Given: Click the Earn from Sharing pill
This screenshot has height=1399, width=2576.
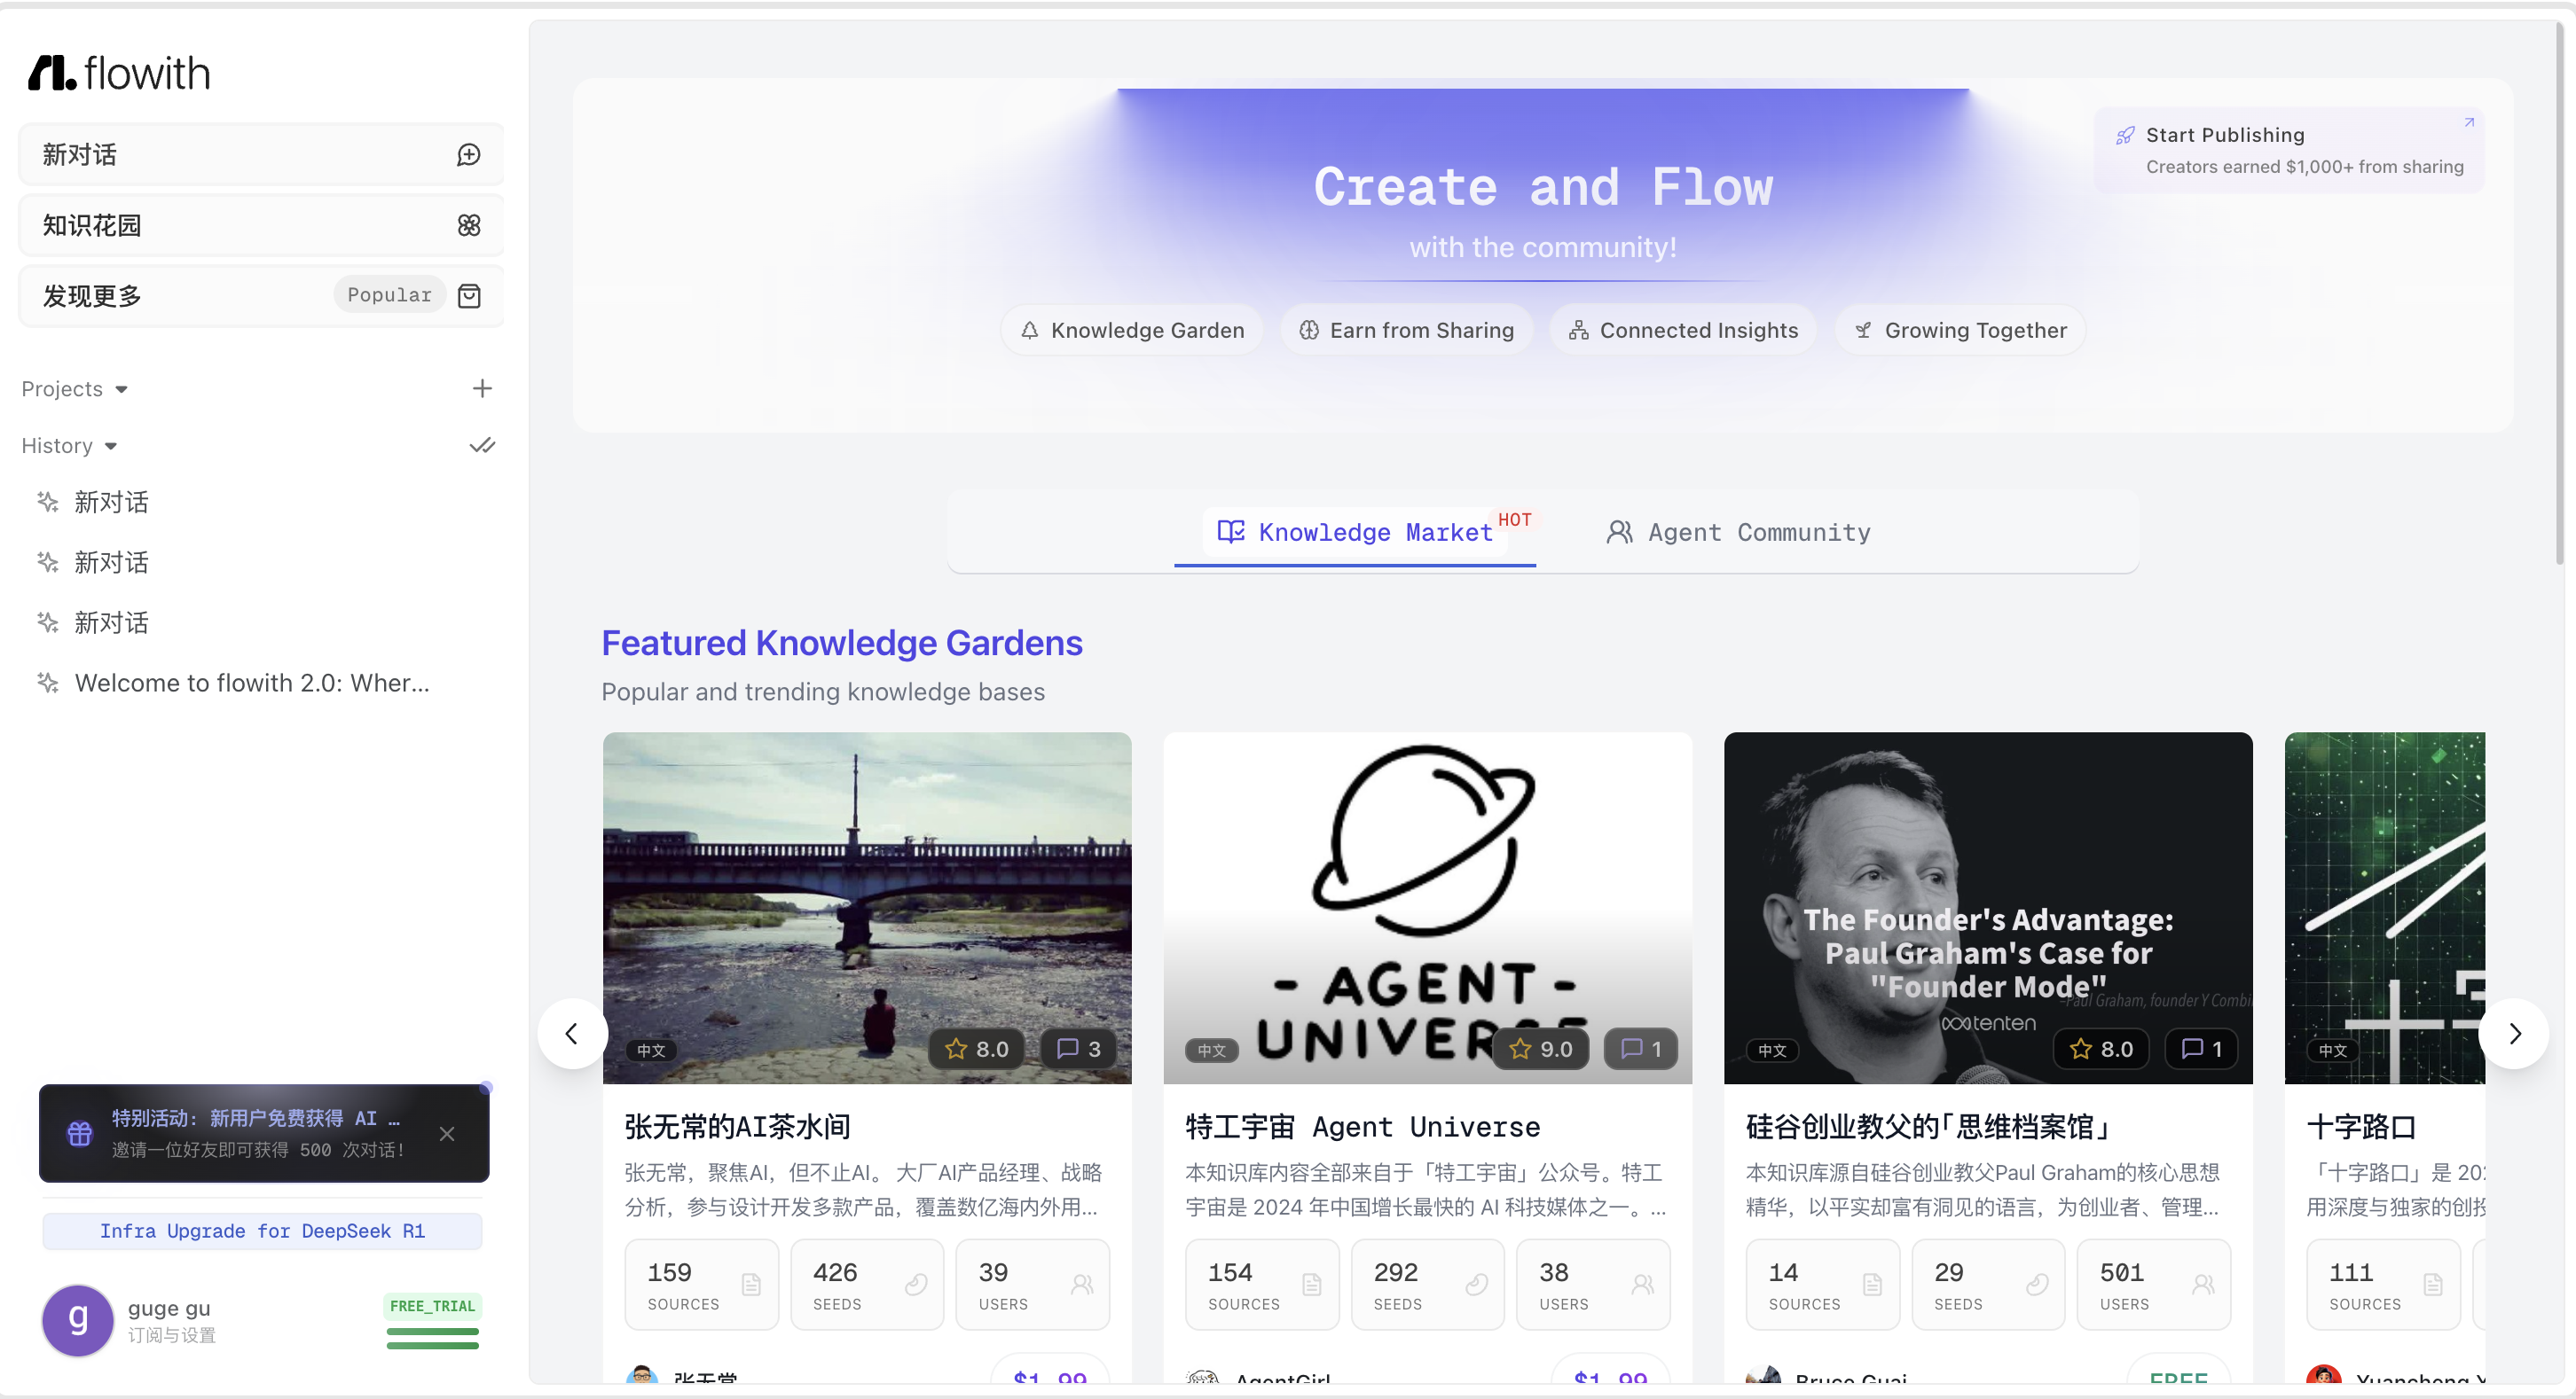Looking at the screenshot, I should (x=1406, y=331).
